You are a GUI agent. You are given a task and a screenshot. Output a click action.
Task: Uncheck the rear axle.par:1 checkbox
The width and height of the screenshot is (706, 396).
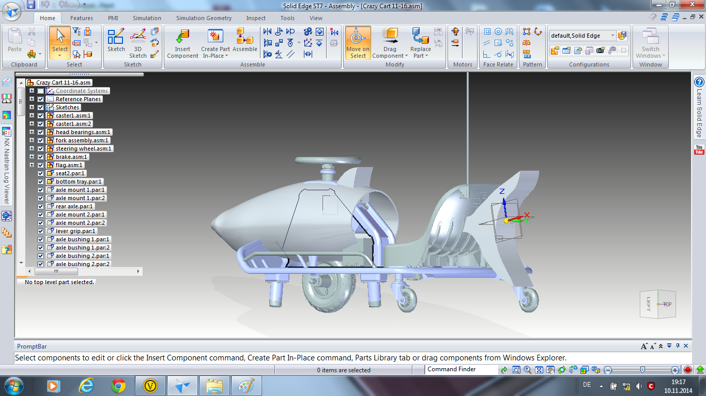41,206
